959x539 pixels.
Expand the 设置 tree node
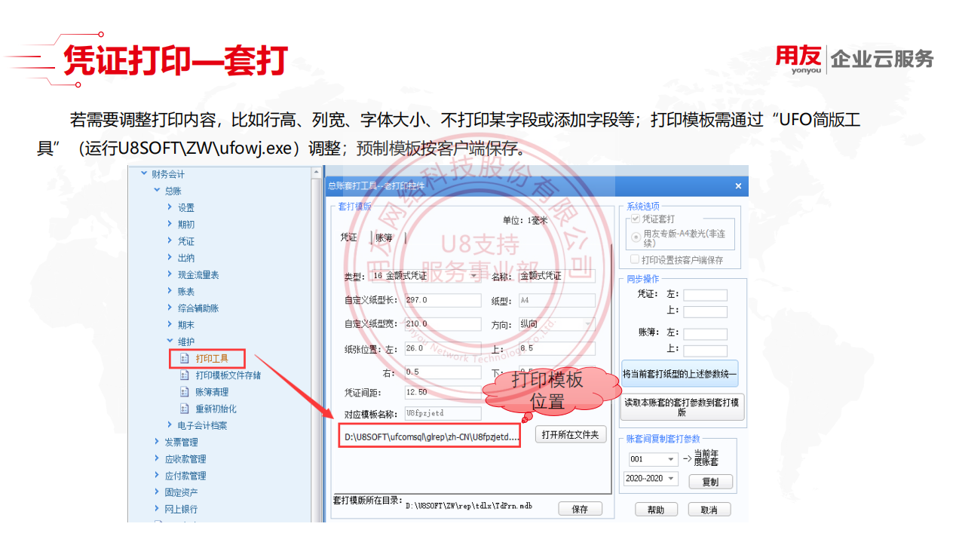click(170, 207)
